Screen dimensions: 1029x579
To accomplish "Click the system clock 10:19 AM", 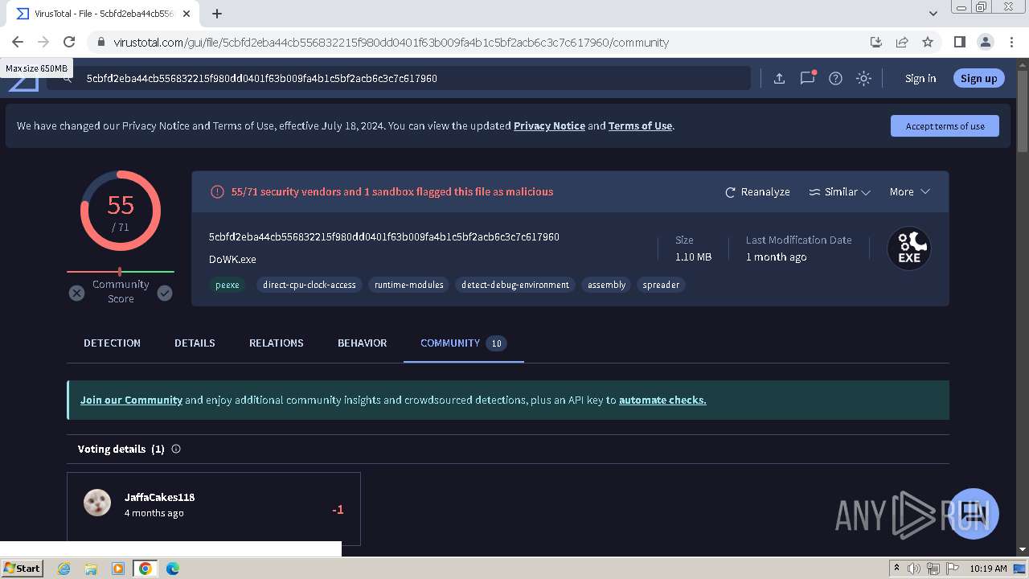I will (988, 569).
